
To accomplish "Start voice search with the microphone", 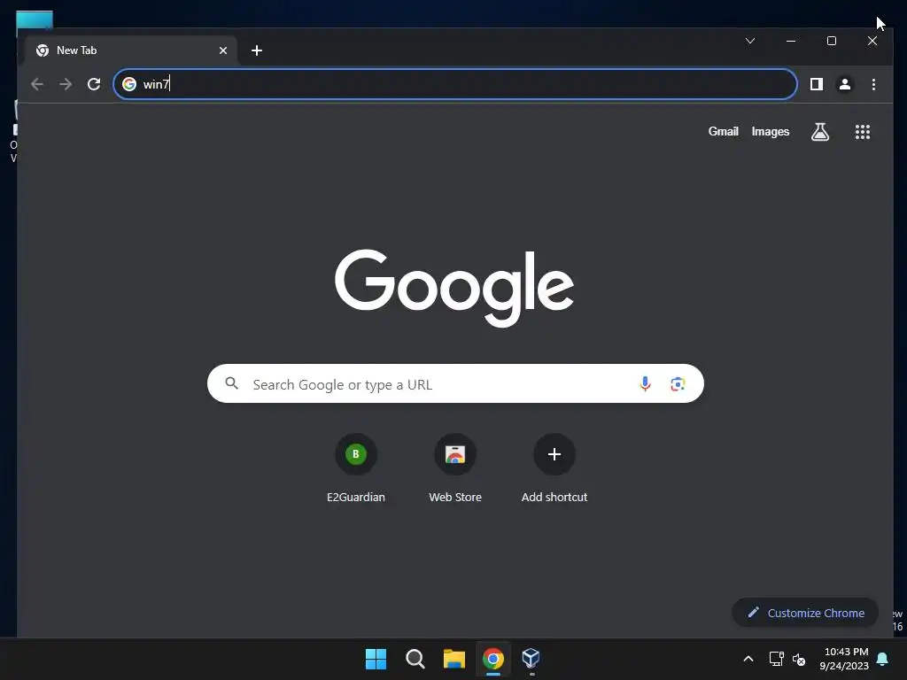I will 645,383.
